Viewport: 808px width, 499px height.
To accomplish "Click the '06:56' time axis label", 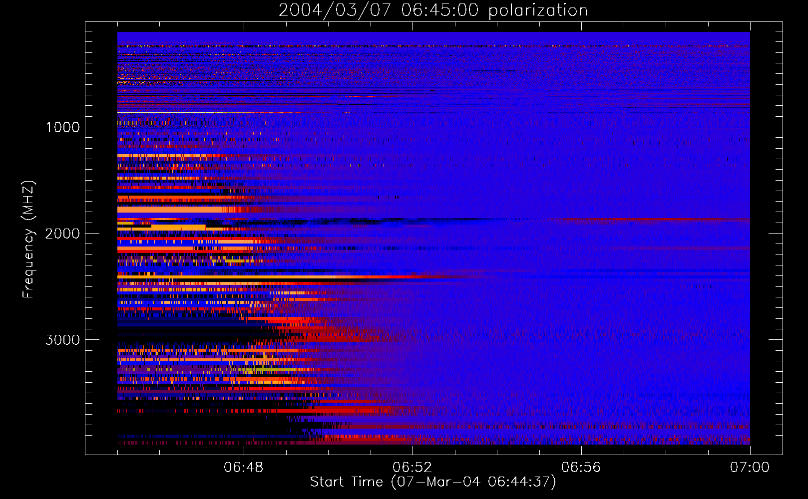I will click(581, 468).
